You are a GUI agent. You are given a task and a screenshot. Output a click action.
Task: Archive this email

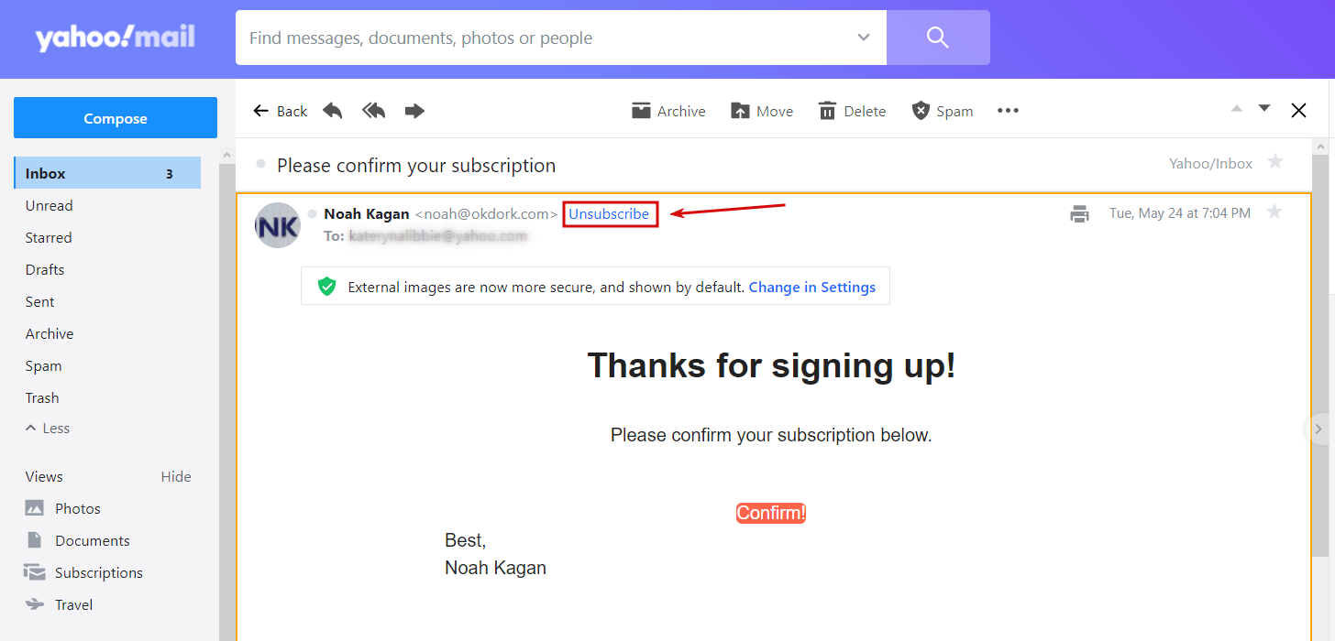click(x=668, y=111)
